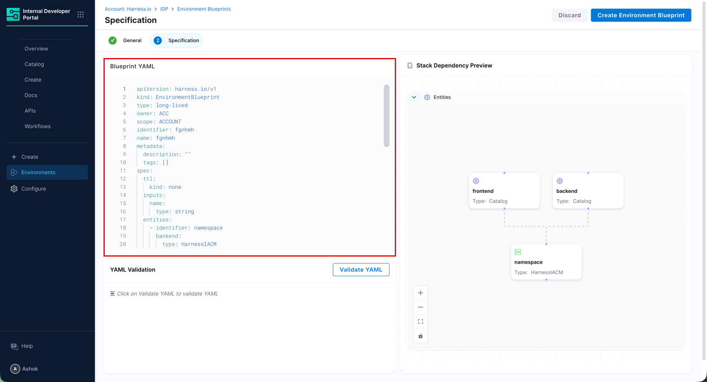Discard the blueprint changes
This screenshot has width=707, height=382.
coord(569,15)
